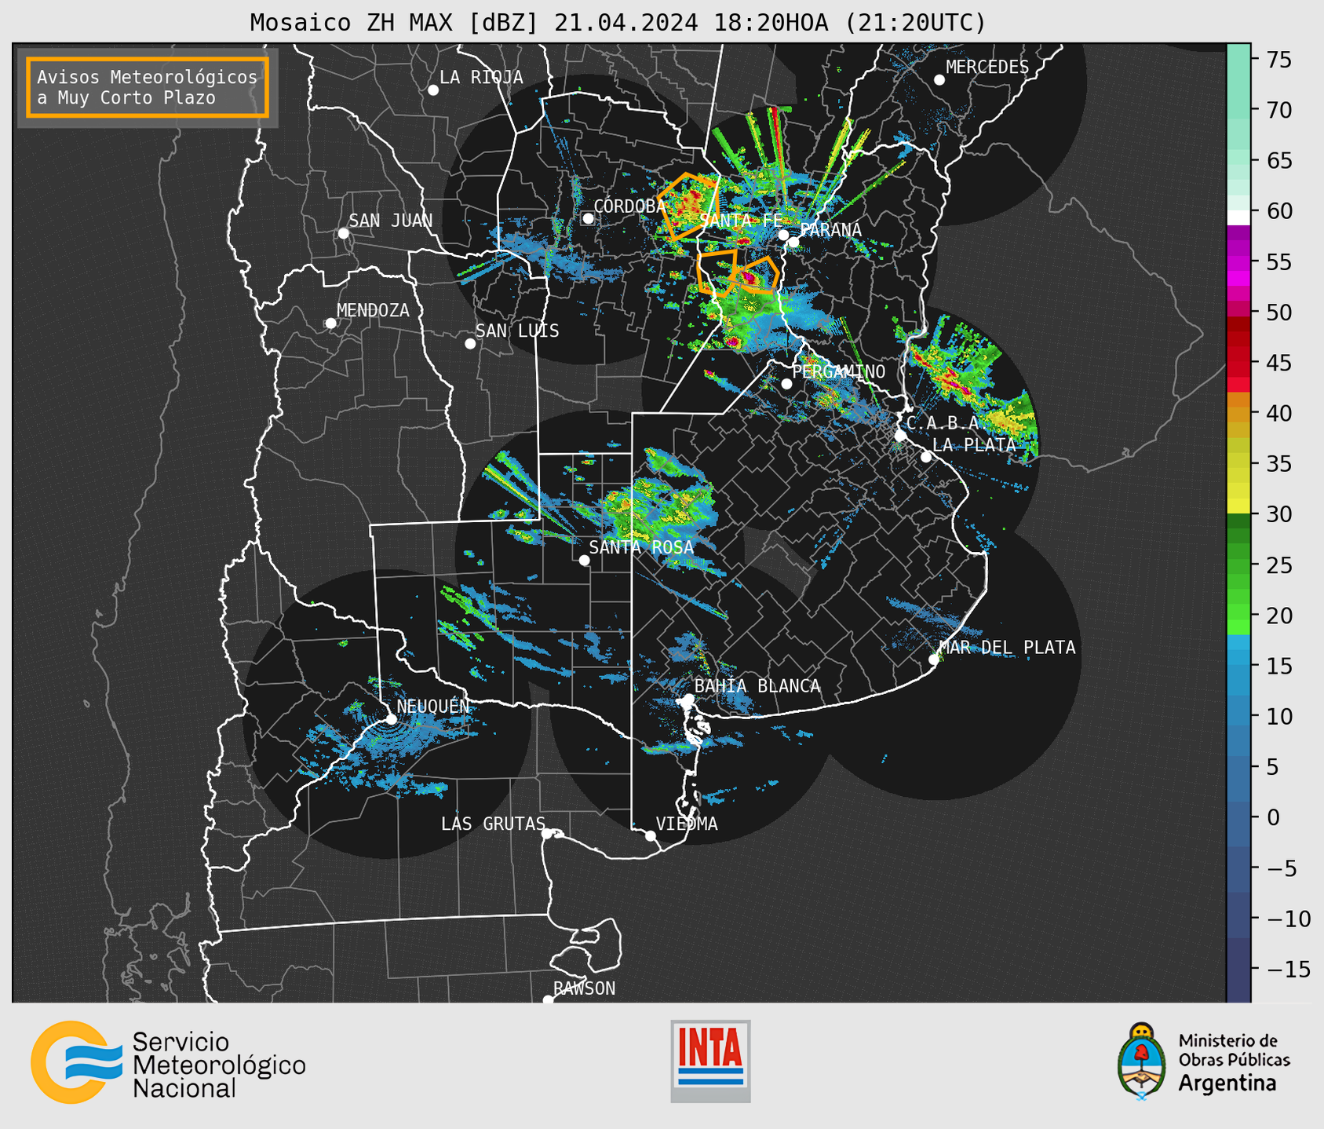Viewport: 1324px width, 1129px height.
Task: Click the MAR DEL PLATA label text
Action: tap(1007, 648)
